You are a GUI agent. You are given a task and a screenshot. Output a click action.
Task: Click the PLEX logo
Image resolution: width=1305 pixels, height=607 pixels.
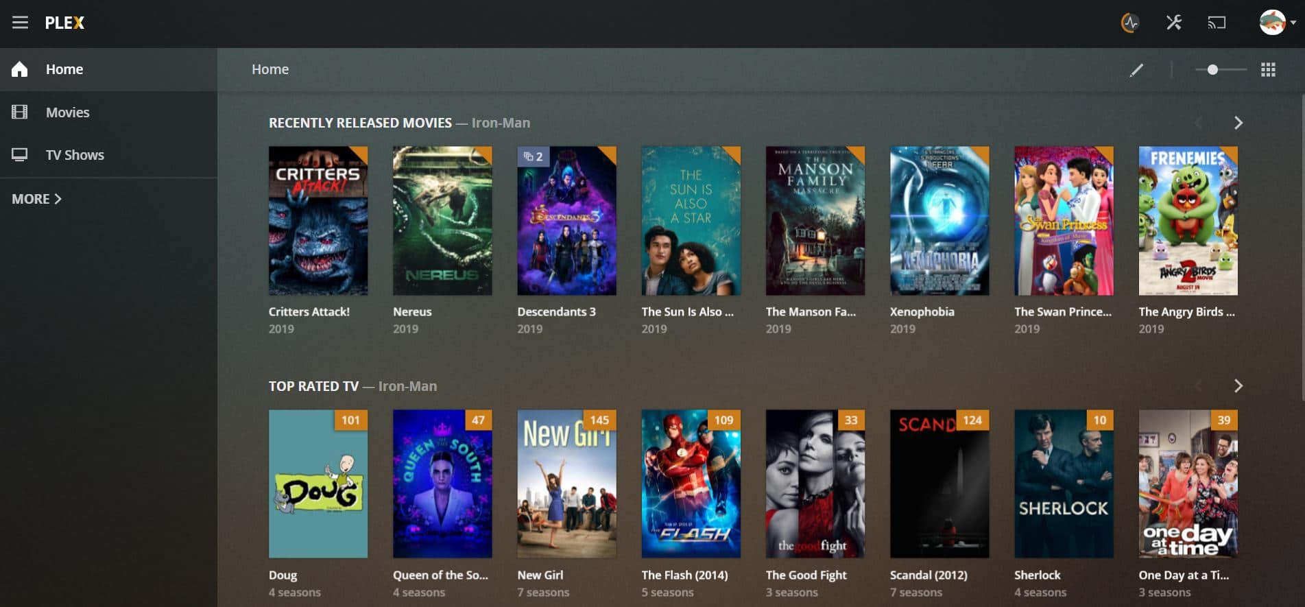click(x=64, y=23)
